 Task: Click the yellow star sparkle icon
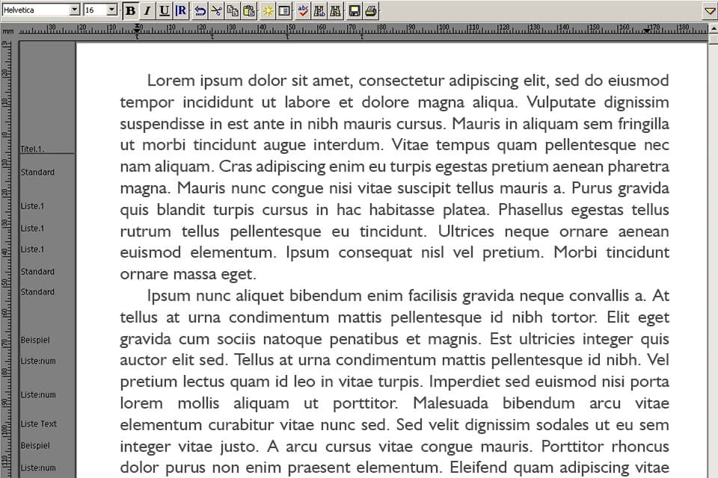(268, 10)
